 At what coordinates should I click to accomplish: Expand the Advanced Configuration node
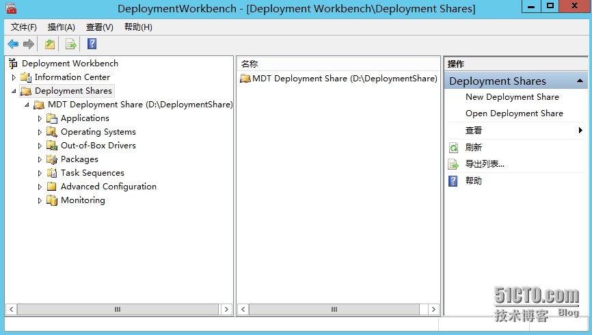pos(40,187)
